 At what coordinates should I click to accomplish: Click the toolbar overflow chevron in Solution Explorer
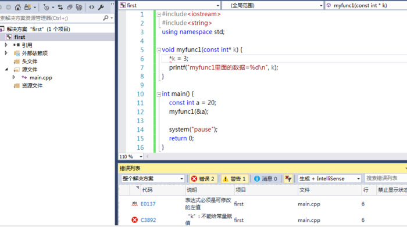(112, 5)
